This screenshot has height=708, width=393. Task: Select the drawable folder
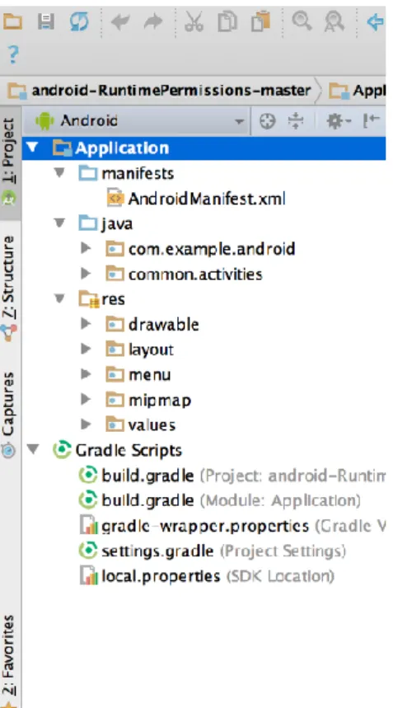point(152,325)
